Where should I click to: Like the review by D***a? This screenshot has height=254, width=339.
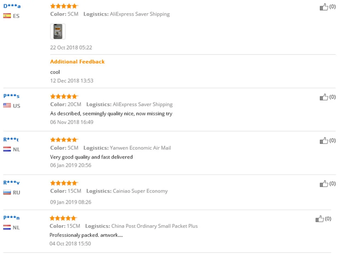[x=324, y=7]
